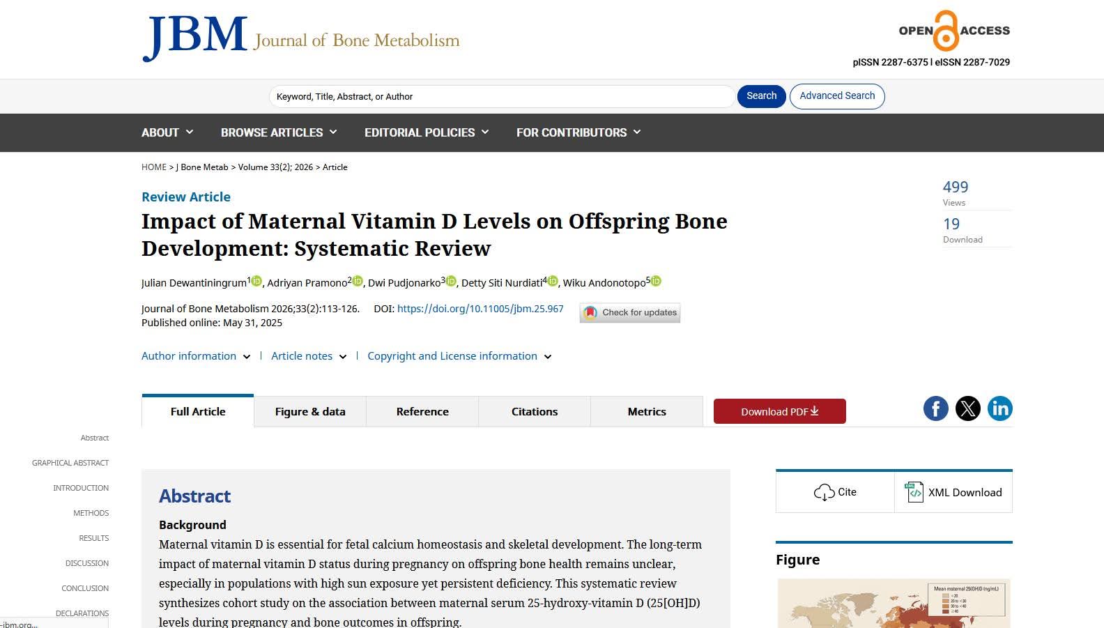This screenshot has width=1104, height=628.
Task: Share article on LinkedIn icon
Action: [x=1000, y=408]
